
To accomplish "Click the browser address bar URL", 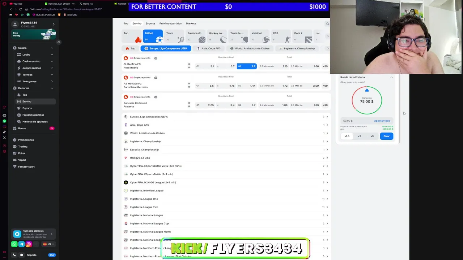I will [x=66, y=9].
